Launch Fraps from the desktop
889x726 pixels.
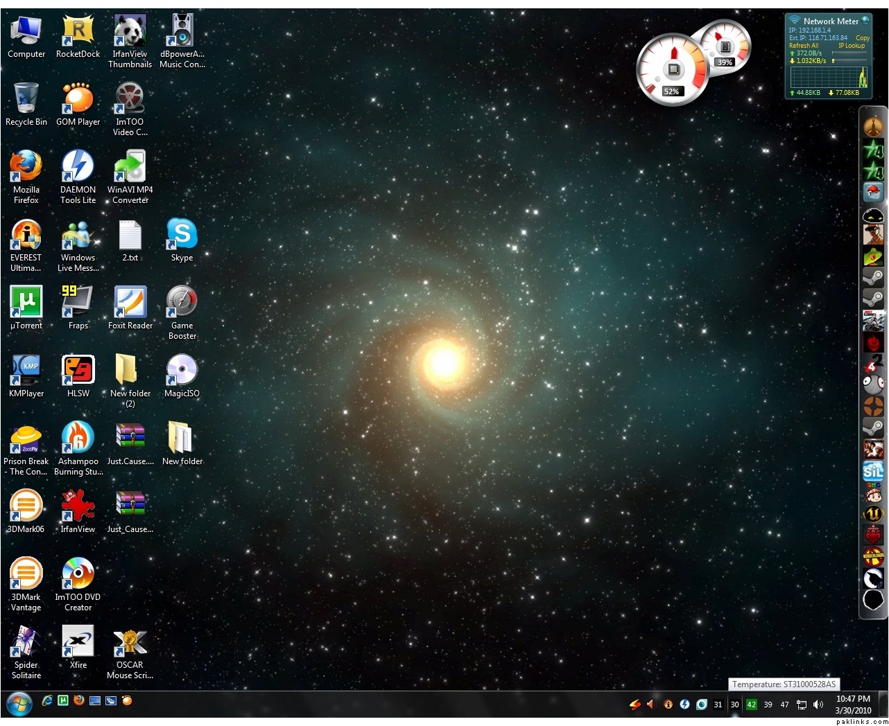pyautogui.click(x=78, y=303)
